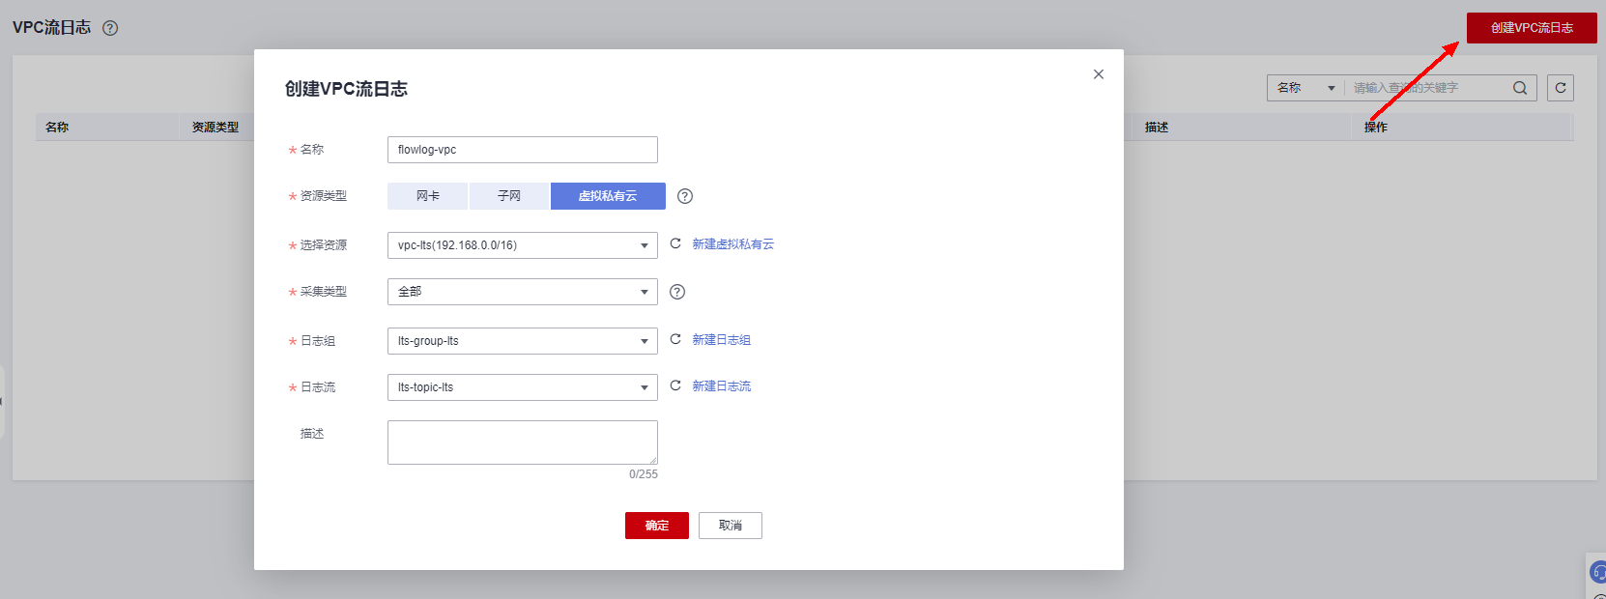Viewport: 1606px width, 599px height.
Task: Click the search magnifier icon
Action: pyautogui.click(x=1520, y=88)
